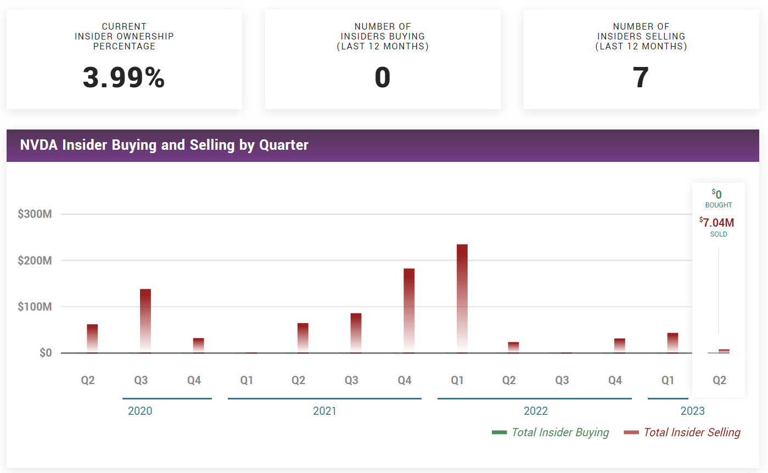Select the Q2 2022 insider selling bar
768x473 pixels.
(x=513, y=347)
